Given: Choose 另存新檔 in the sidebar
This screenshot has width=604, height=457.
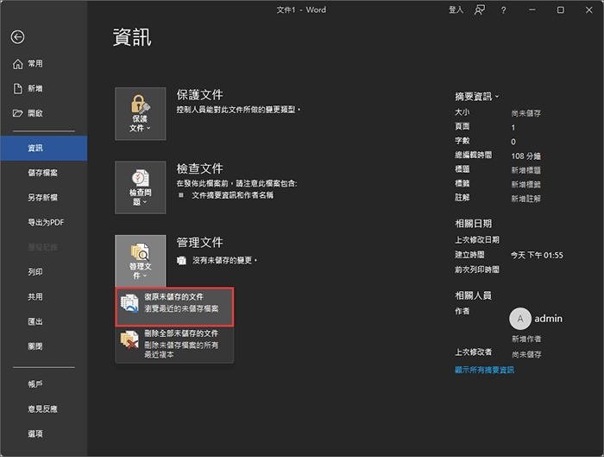Looking at the screenshot, I should tap(43, 198).
